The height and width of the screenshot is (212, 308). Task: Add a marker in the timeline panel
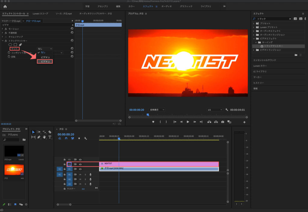pos(79,138)
